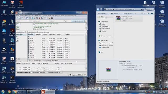Sort remote list by 'Права' column header
Screen dimensions: 168x94
59,34
